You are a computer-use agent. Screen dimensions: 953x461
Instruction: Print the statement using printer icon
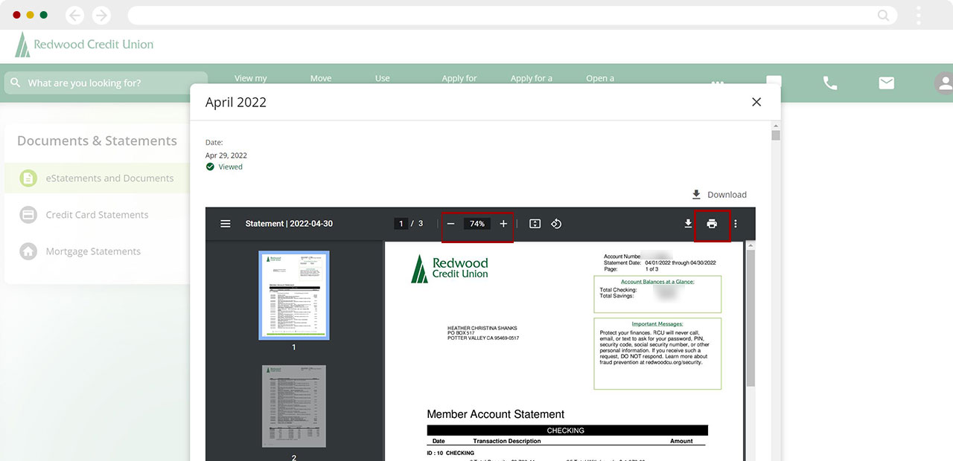tap(712, 224)
